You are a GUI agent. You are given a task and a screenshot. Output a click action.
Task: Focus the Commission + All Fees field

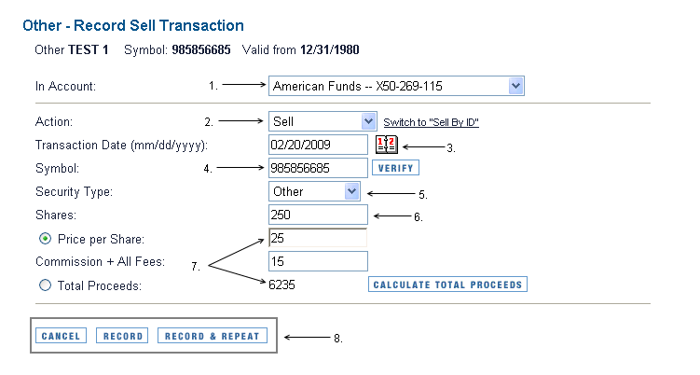(x=318, y=261)
